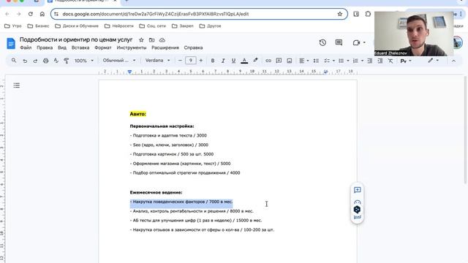Decrease the indent
Viewport: 468px width, 263px height.
pyautogui.click(x=369, y=61)
